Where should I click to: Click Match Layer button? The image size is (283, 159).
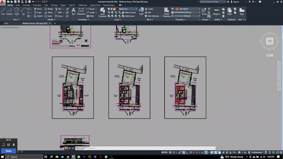(128, 16)
